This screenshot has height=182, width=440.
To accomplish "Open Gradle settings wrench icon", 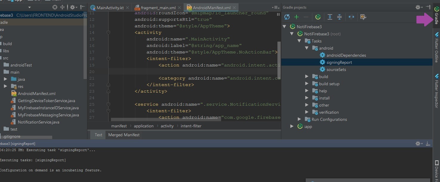I will 363,17.
